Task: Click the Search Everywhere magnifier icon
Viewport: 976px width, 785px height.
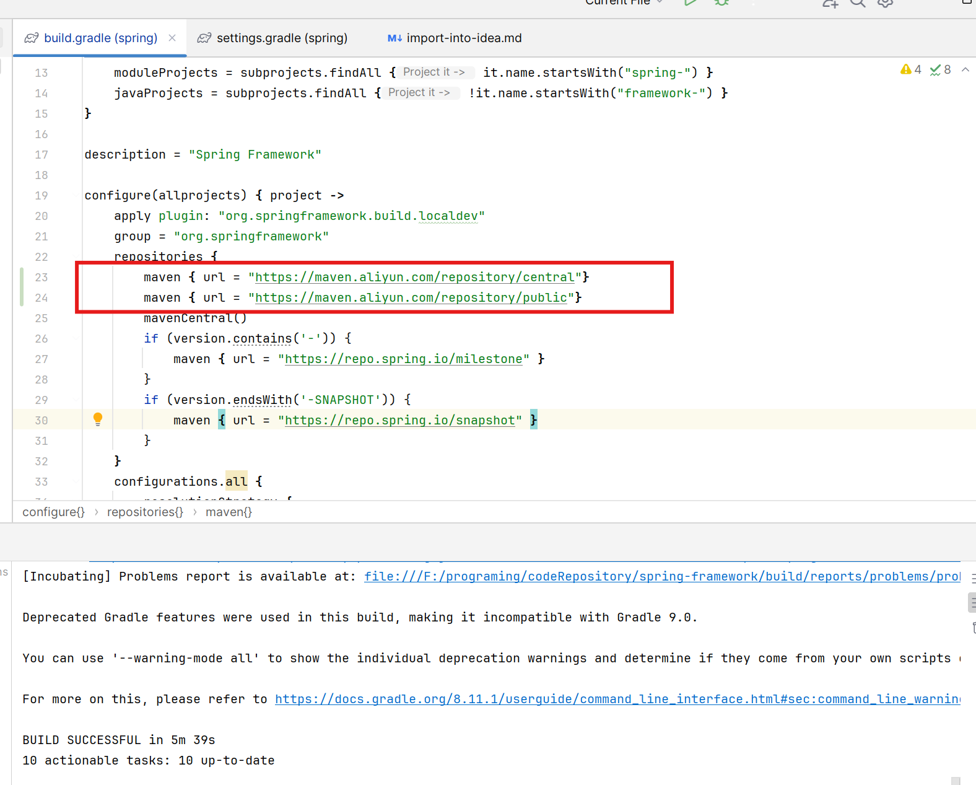Action: coord(858,3)
